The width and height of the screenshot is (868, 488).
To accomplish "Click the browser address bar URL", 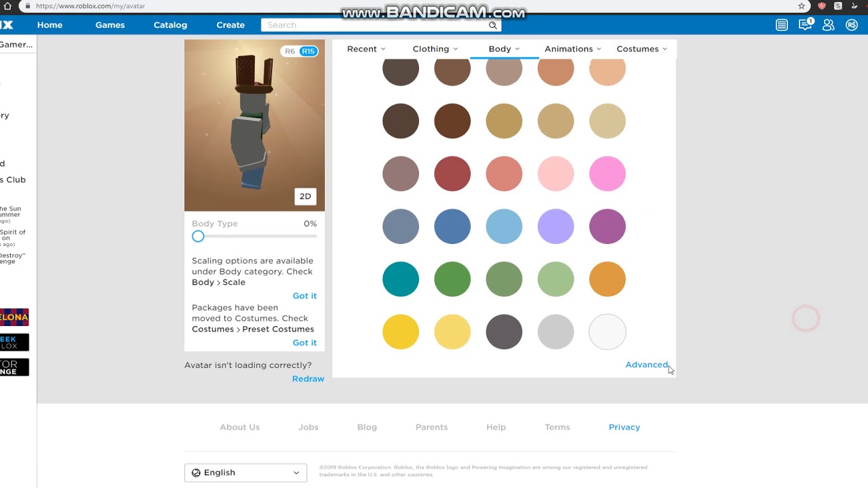I will (x=90, y=6).
